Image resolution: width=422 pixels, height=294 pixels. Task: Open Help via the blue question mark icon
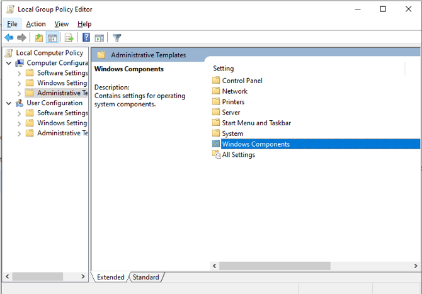86,38
